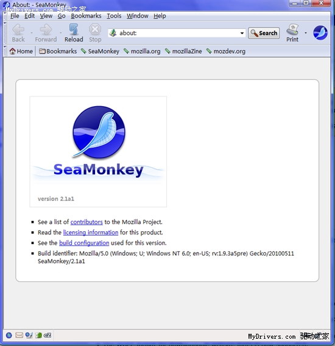Open the Bookmarks folder in personal toolbar
The height and width of the screenshot is (346, 335).
click(58, 51)
